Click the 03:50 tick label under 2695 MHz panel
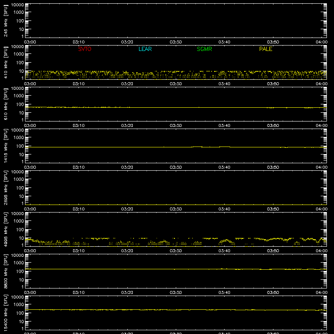This screenshot has height=334, width=334. click(273, 209)
